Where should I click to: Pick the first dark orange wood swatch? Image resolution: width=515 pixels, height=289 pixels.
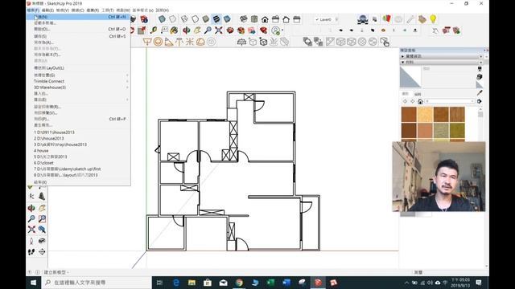(409, 114)
